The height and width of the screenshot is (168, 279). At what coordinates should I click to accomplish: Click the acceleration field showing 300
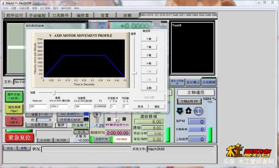[83, 106]
